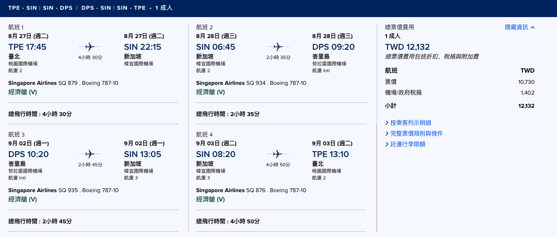
Task: Click the 1 成人 passenger count in header
Action: click(x=164, y=8)
